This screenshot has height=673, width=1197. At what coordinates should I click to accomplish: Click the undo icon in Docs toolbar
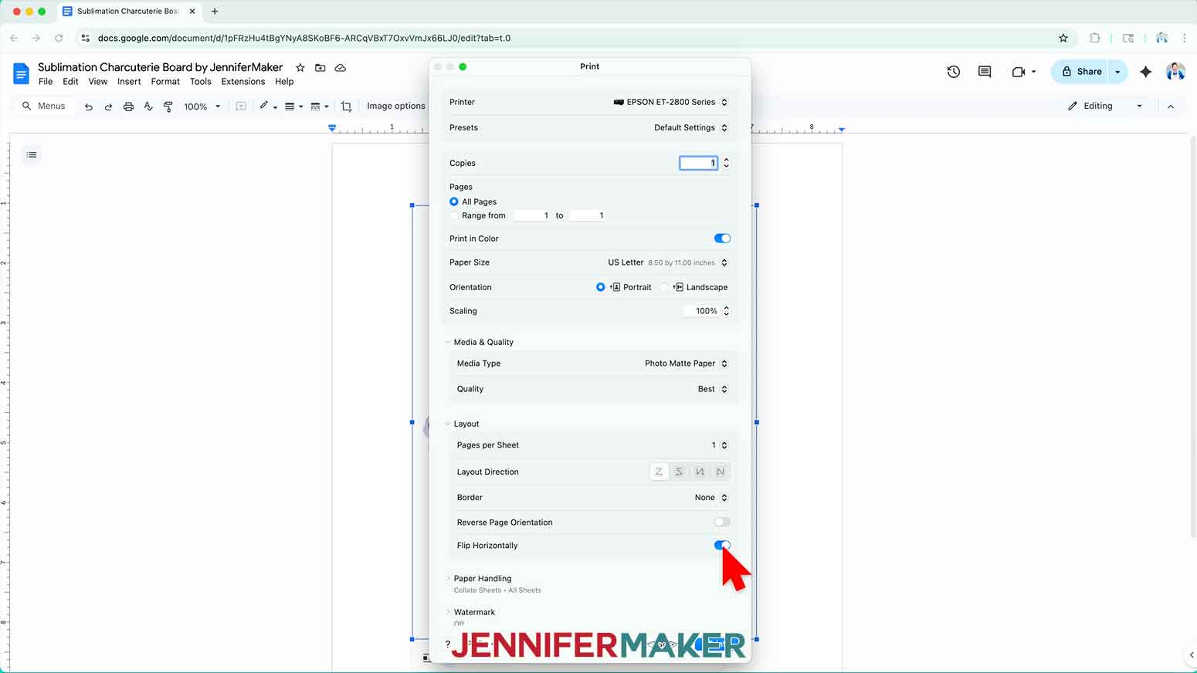(89, 107)
